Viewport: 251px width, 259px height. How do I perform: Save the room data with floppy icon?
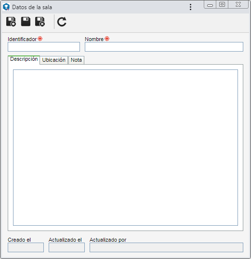click(26, 22)
